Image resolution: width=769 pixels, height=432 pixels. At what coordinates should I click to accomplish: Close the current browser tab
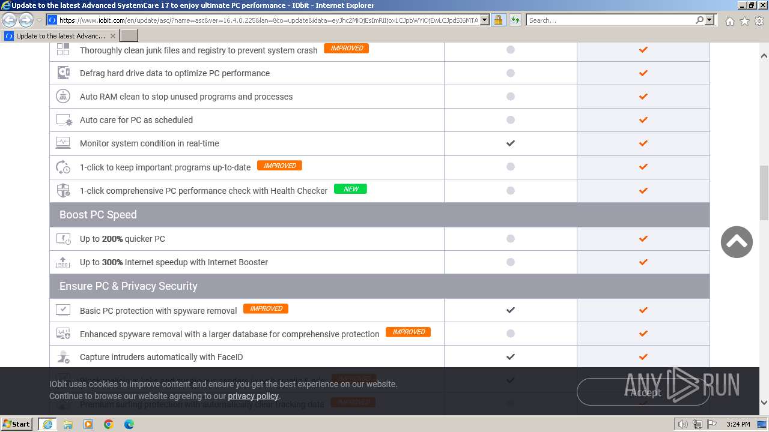tap(113, 36)
